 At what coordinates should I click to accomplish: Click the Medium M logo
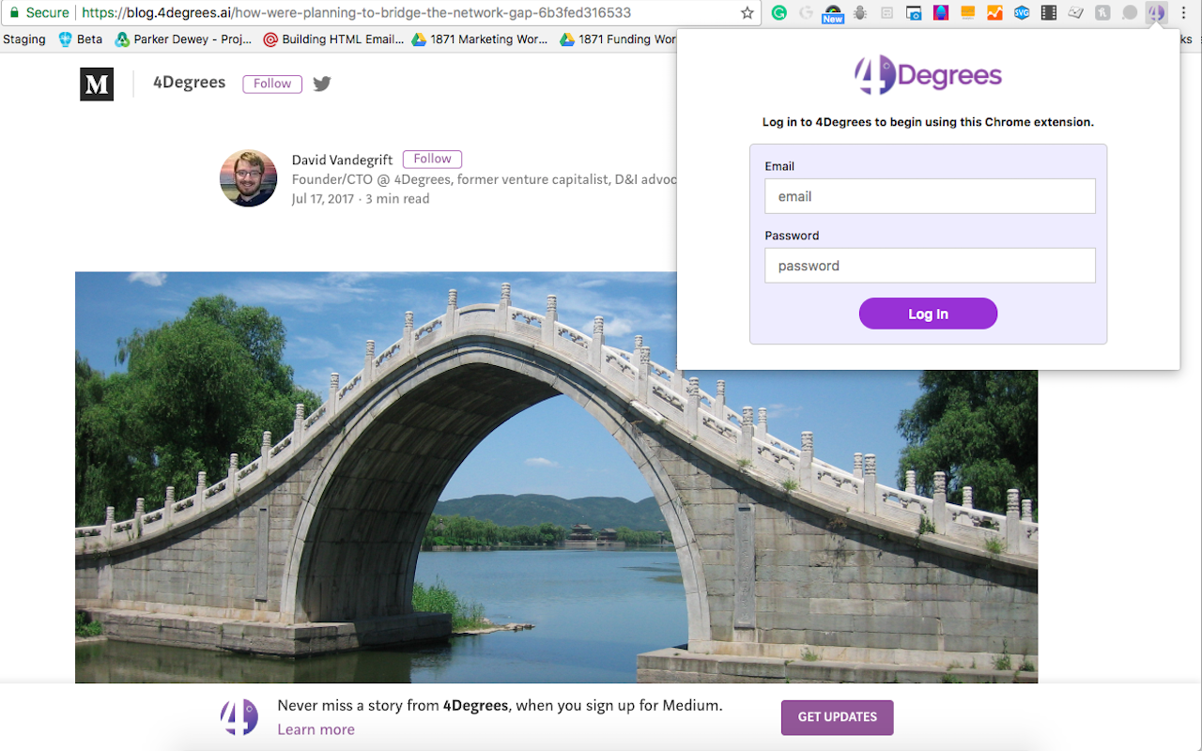[x=97, y=84]
